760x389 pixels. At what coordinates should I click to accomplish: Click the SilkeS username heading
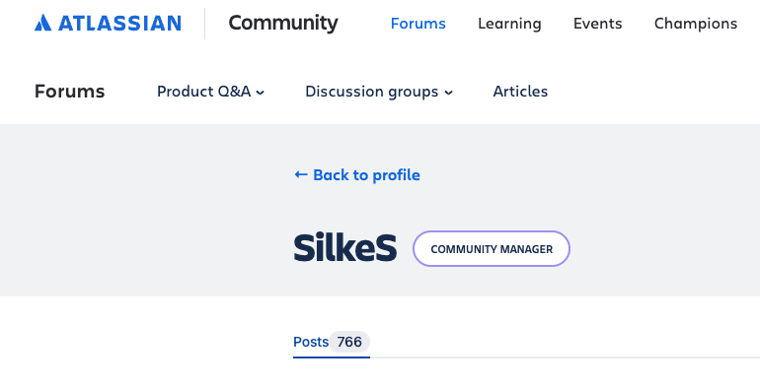tap(345, 248)
